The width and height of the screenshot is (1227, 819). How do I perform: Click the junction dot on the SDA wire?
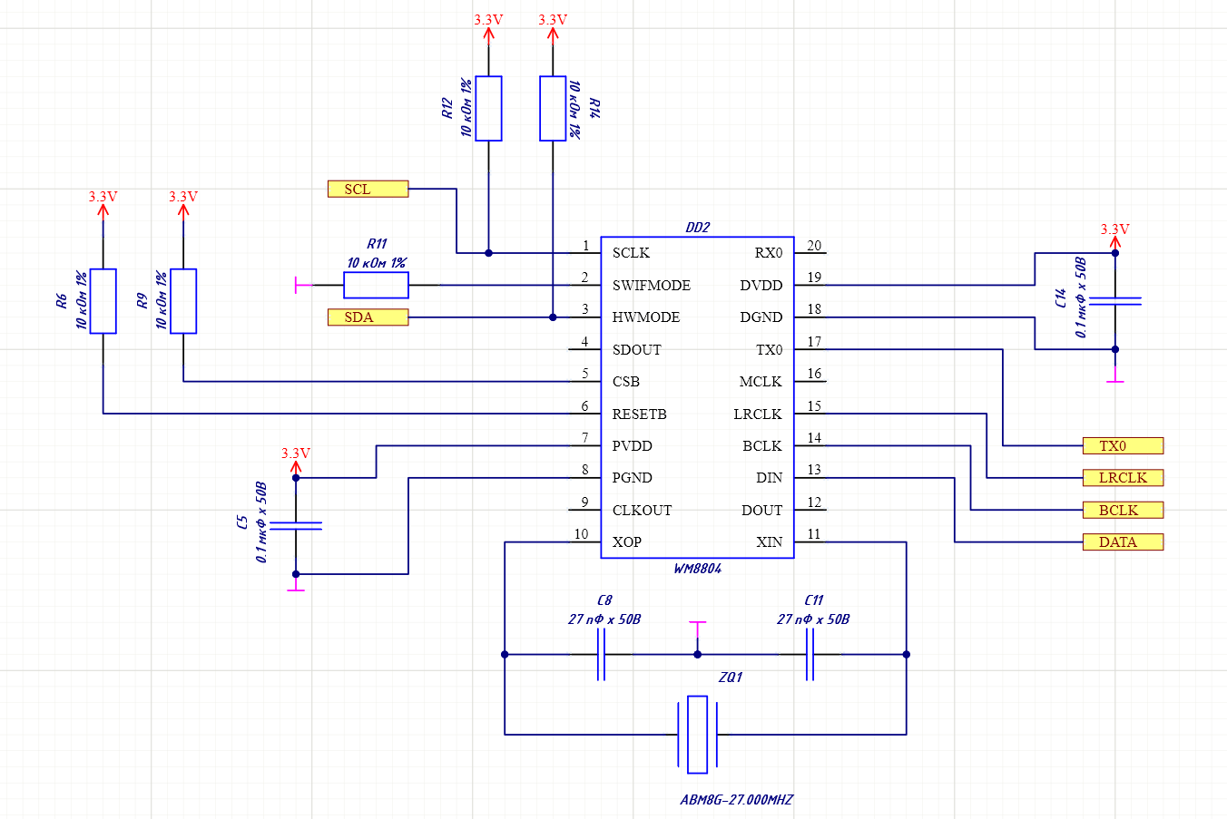553,317
